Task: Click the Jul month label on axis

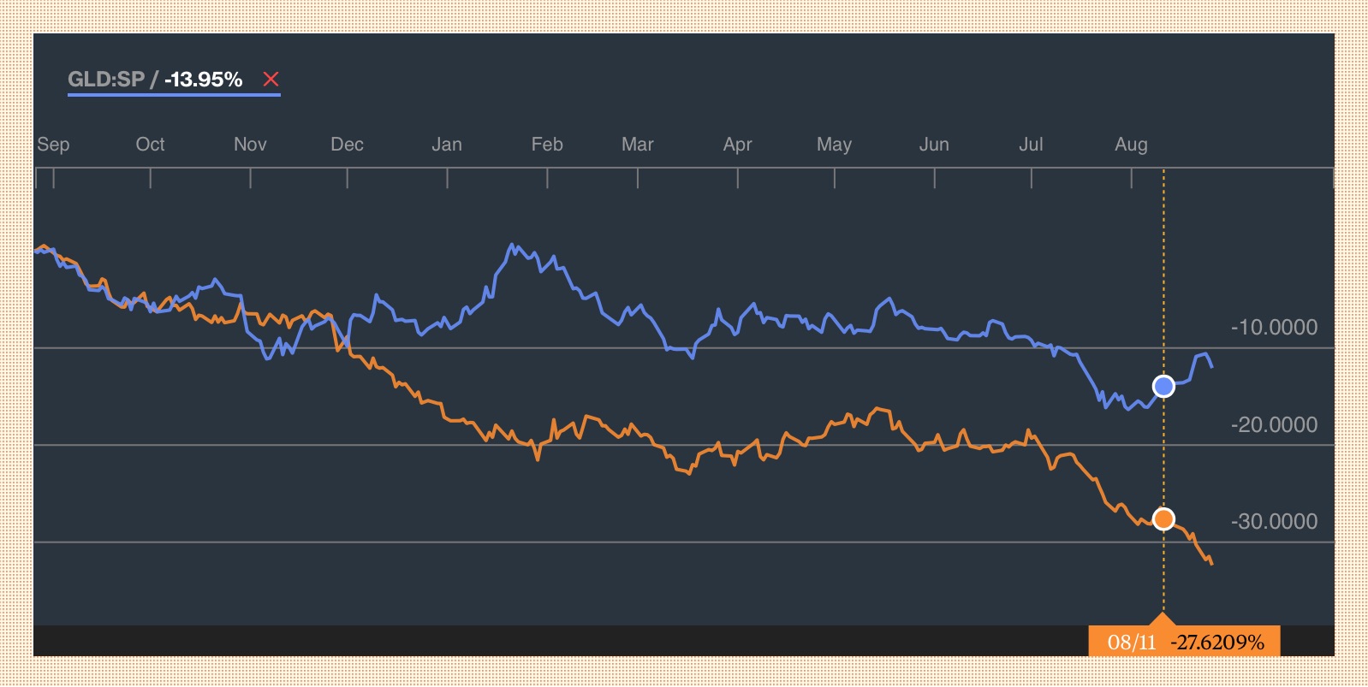Action: pos(1032,145)
